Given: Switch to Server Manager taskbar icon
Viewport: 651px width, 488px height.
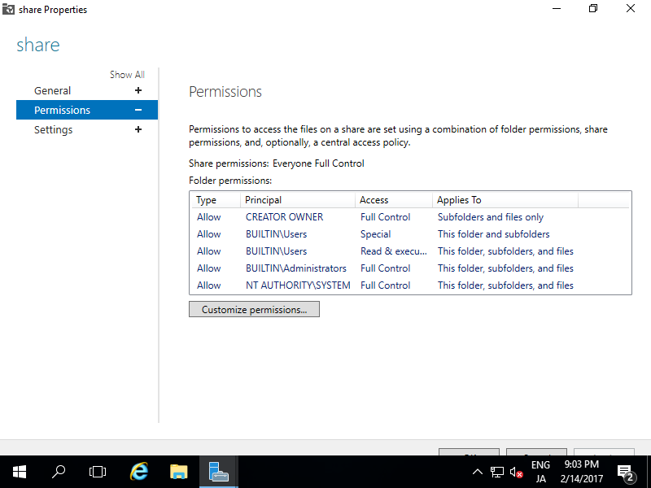Looking at the screenshot, I should click(219, 472).
